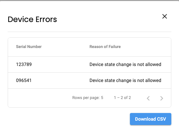Select serial number 096541 cell

24,80
